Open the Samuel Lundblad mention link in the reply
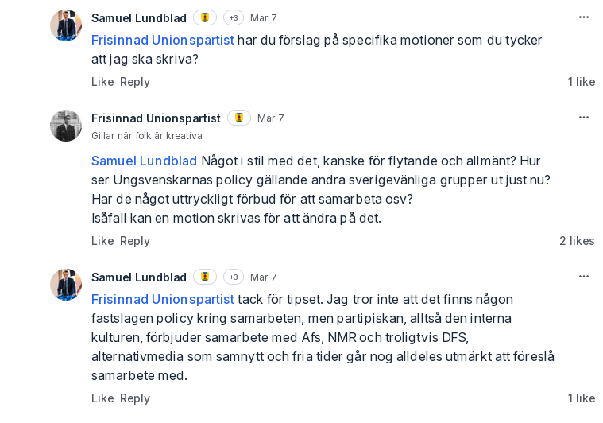This screenshot has width=603, height=423. [x=144, y=161]
